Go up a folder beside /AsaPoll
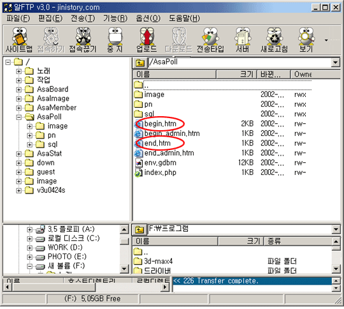The width and height of the screenshot is (344, 309). [x=140, y=63]
